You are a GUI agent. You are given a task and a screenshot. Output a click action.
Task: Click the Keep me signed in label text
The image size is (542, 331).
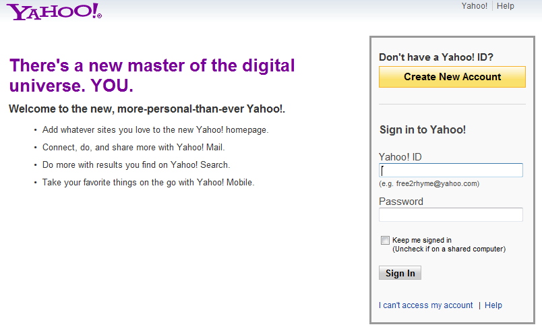(422, 240)
